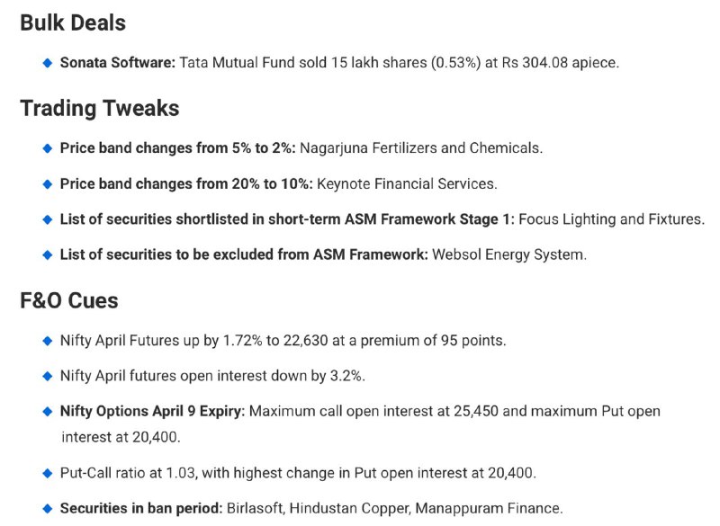Click the diamond bullet beside Nifty Options April 9 Expiry

tap(48, 411)
